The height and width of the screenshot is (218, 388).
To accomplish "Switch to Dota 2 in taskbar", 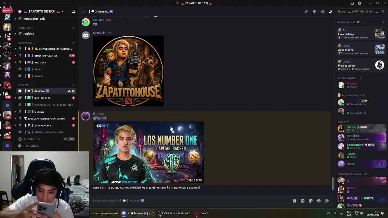I will pos(201,213).
